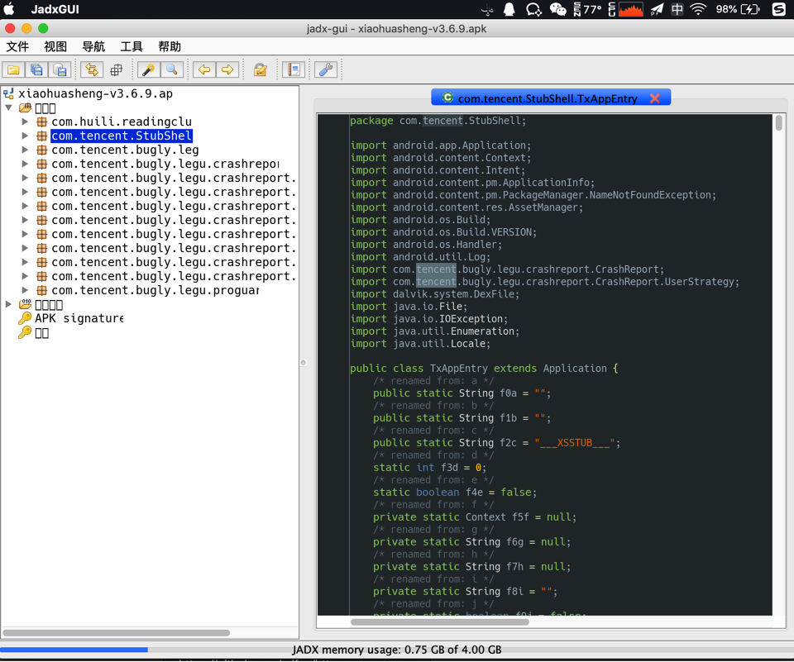Click the APK root icon beside xiaohuasheng-v3.6.9.ap
This screenshot has width=794, height=662.
[x=8, y=93]
